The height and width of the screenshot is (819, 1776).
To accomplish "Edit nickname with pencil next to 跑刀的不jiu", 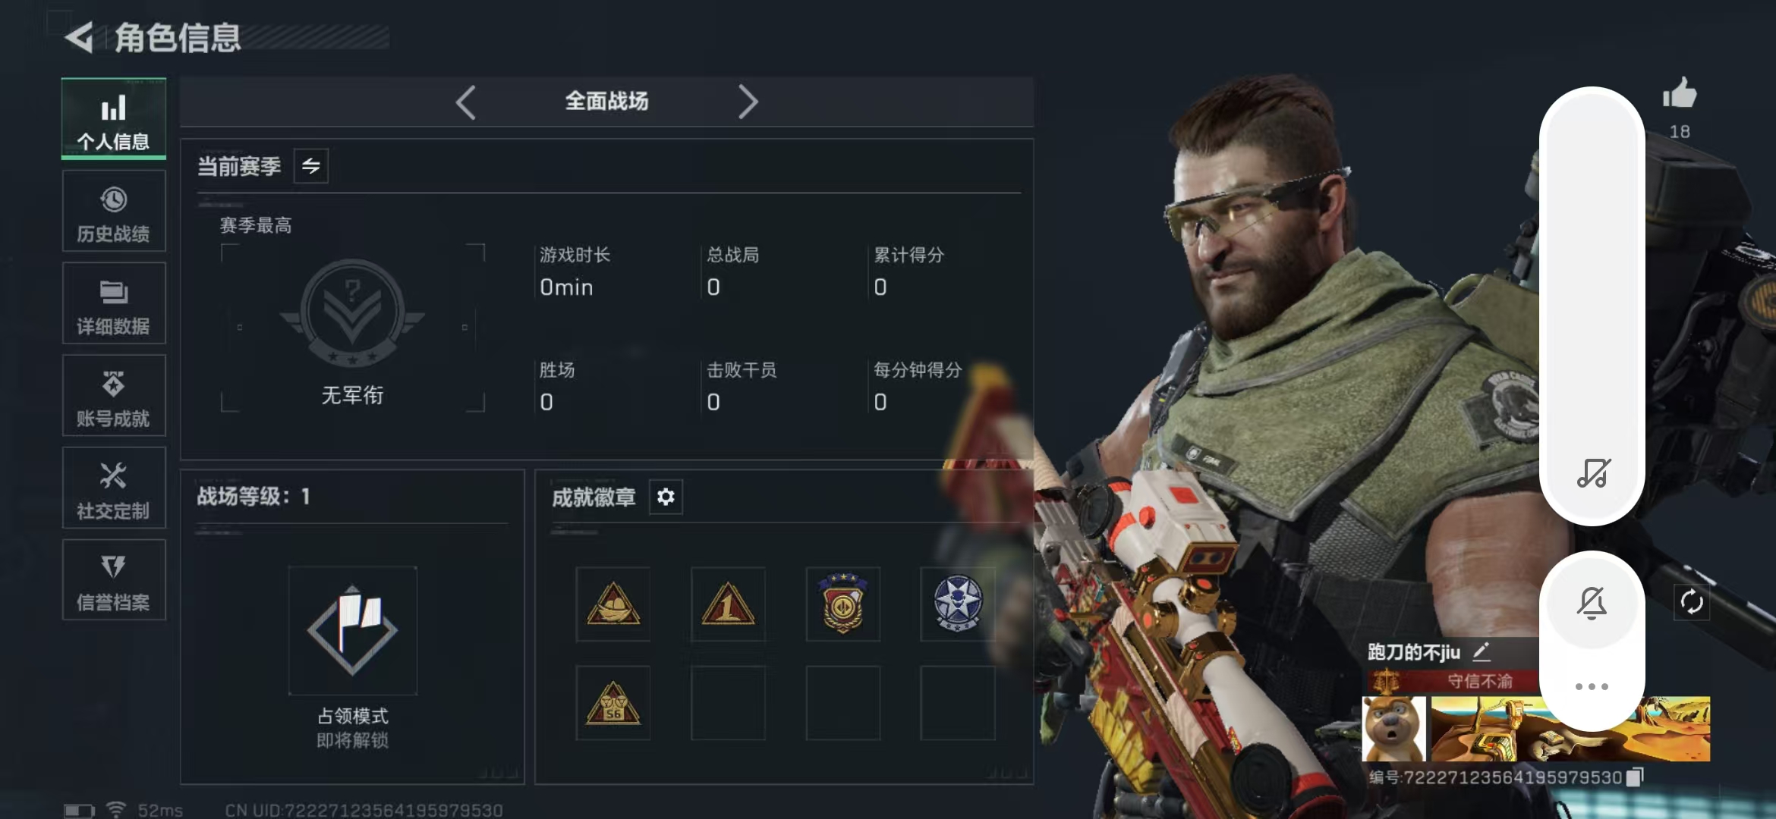I will (1482, 651).
